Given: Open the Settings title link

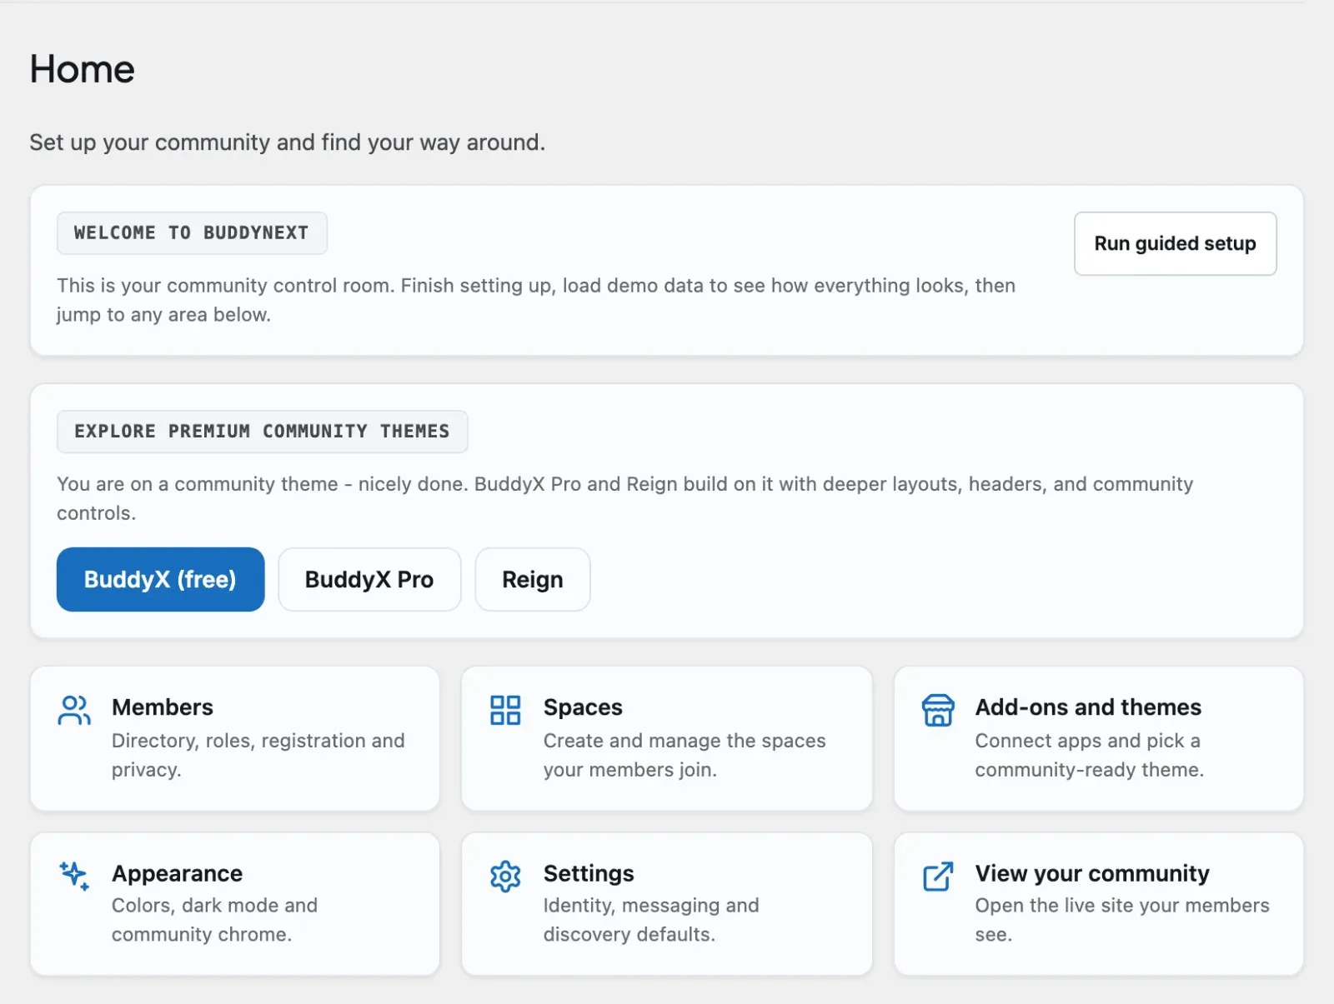Looking at the screenshot, I should 589,873.
